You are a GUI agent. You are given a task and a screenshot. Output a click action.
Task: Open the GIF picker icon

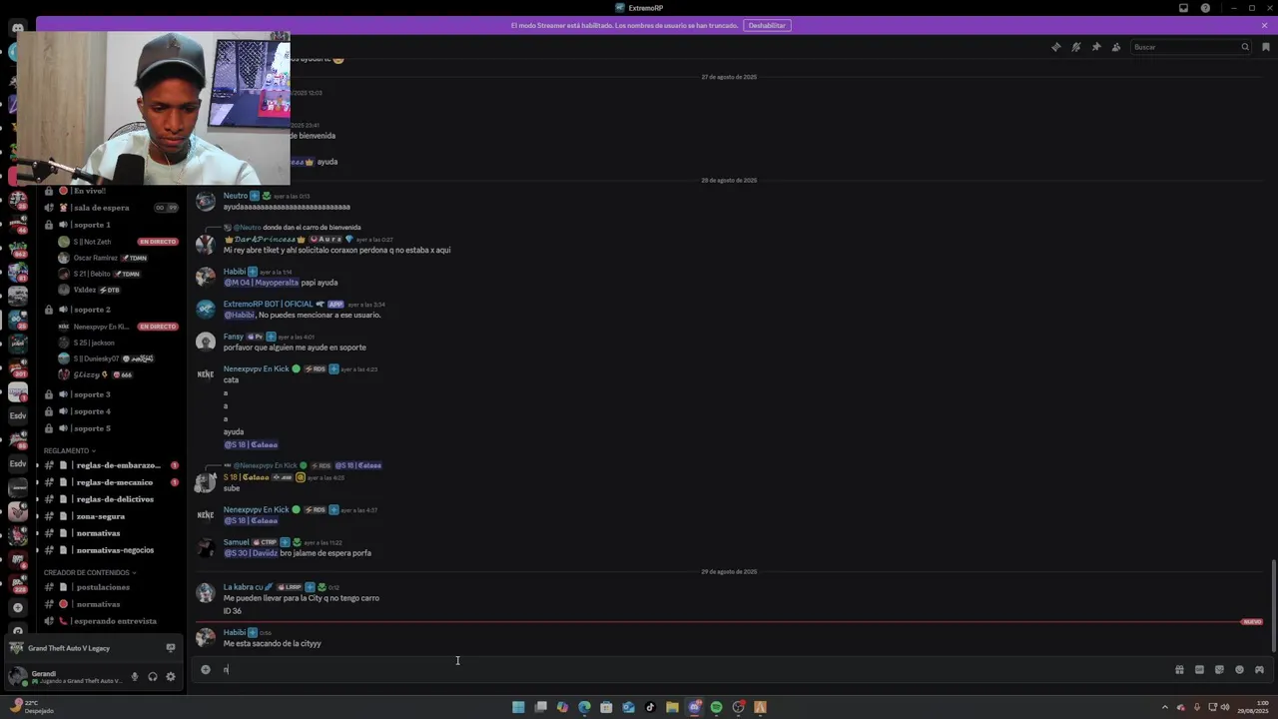1199,670
